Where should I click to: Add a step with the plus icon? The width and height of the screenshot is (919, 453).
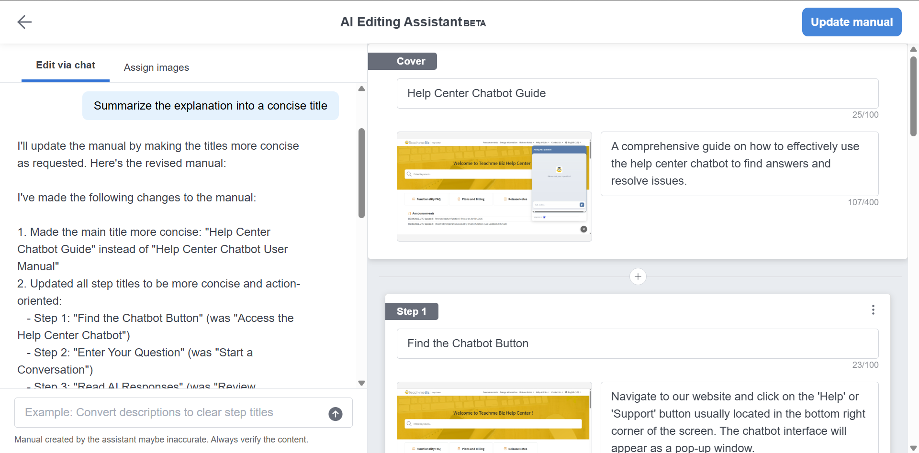pyautogui.click(x=638, y=276)
